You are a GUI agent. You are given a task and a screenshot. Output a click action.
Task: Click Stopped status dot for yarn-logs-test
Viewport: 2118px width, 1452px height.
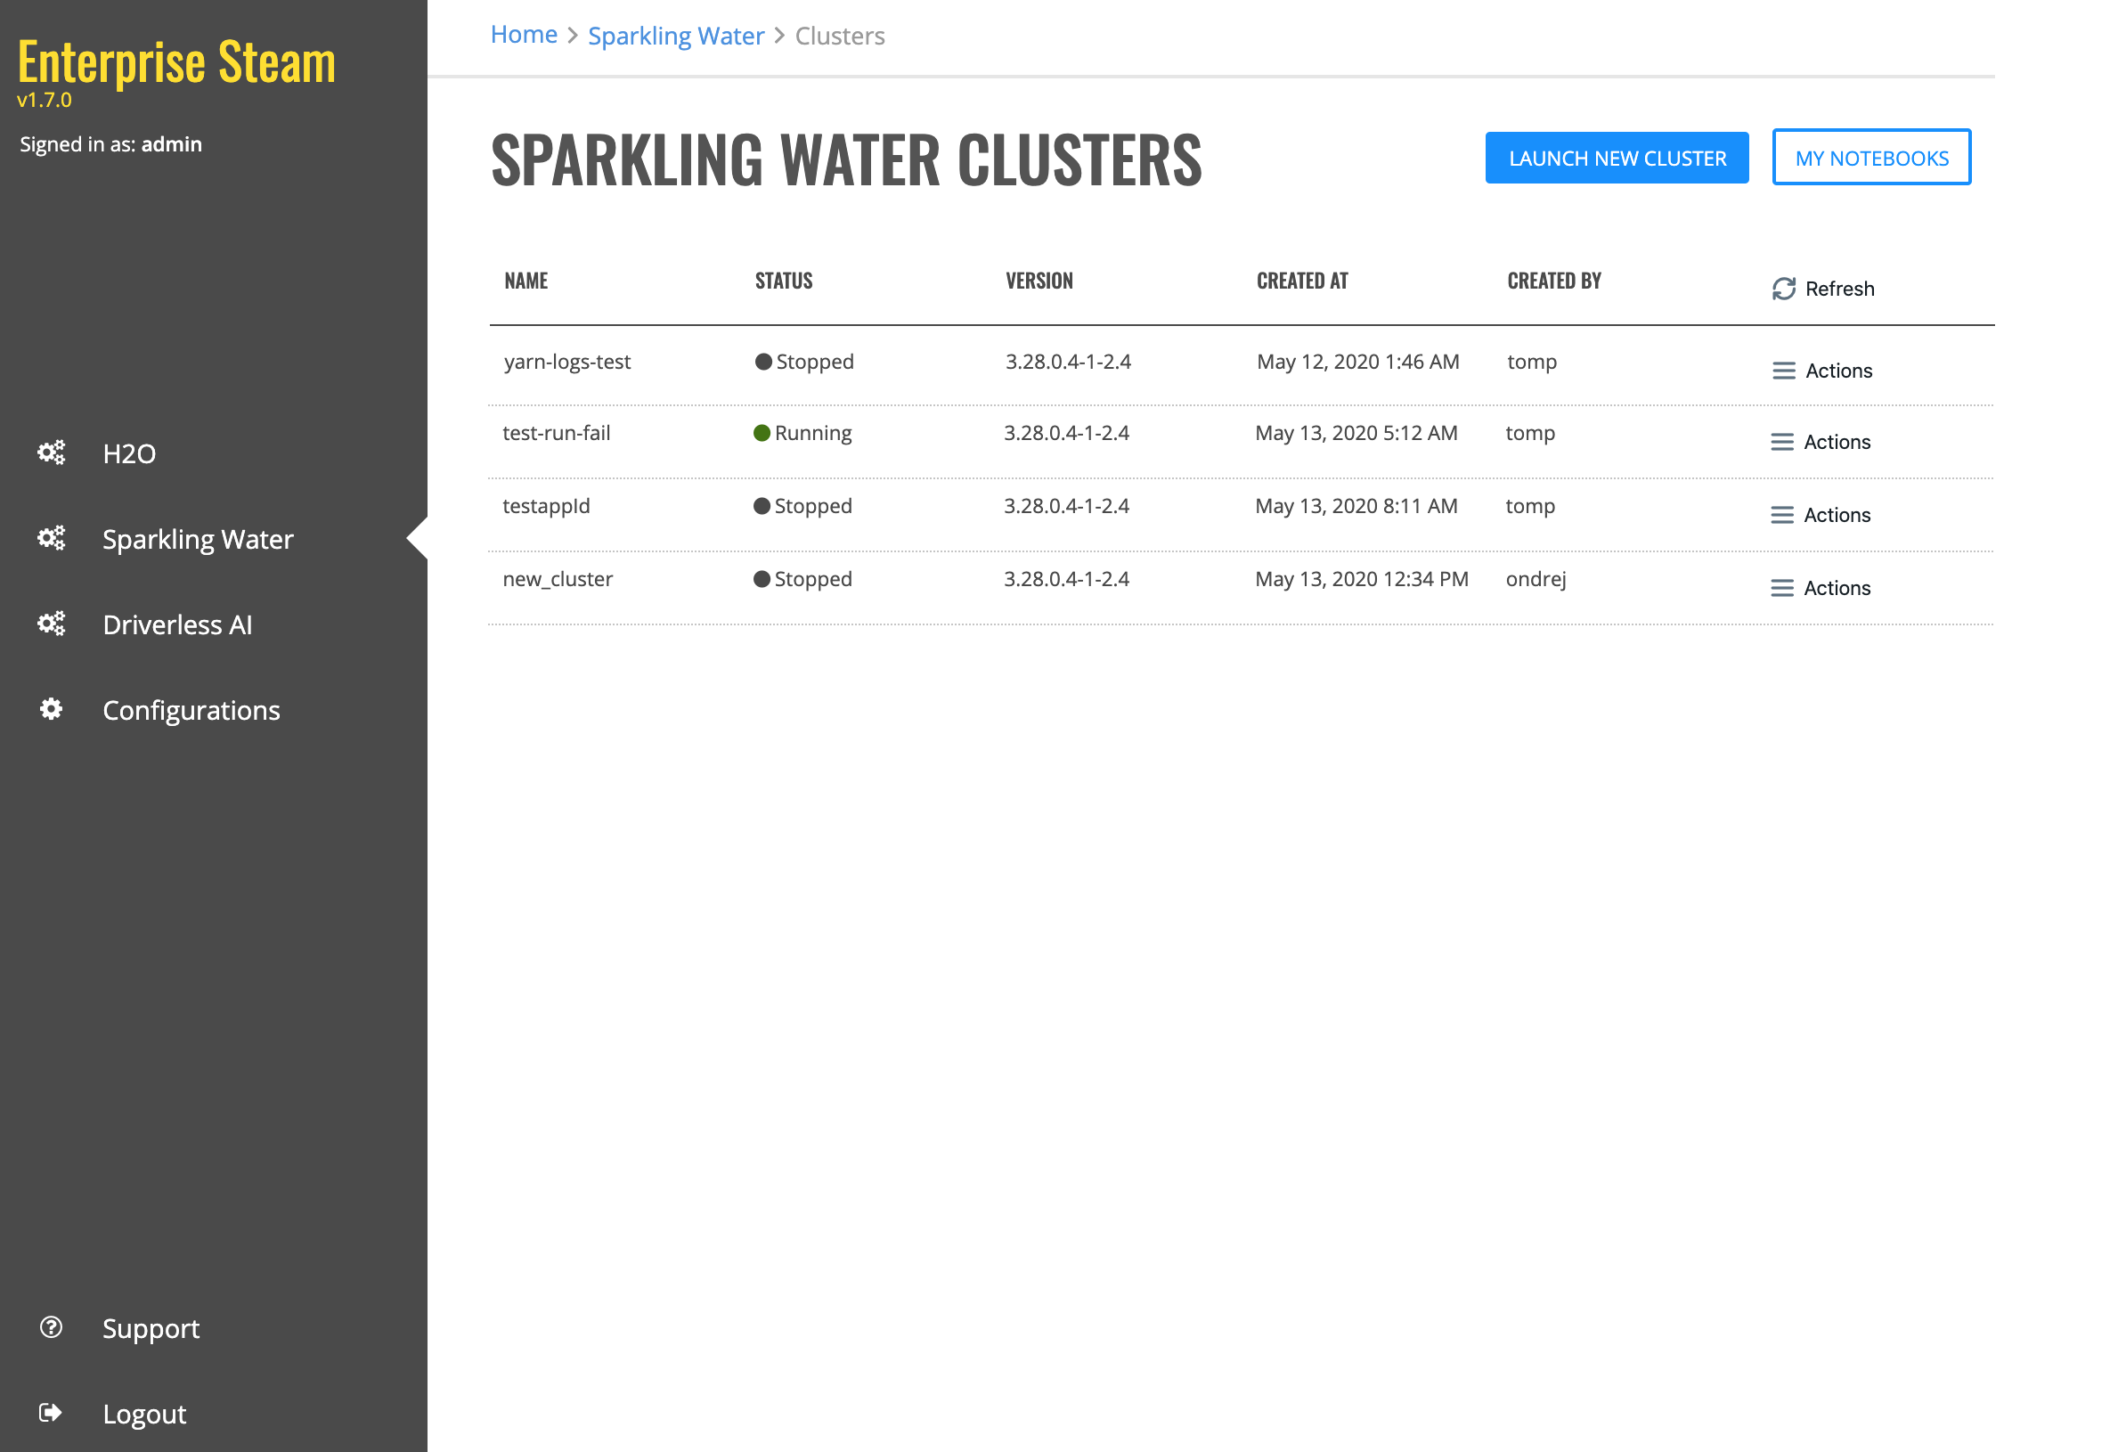tap(763, 362)
